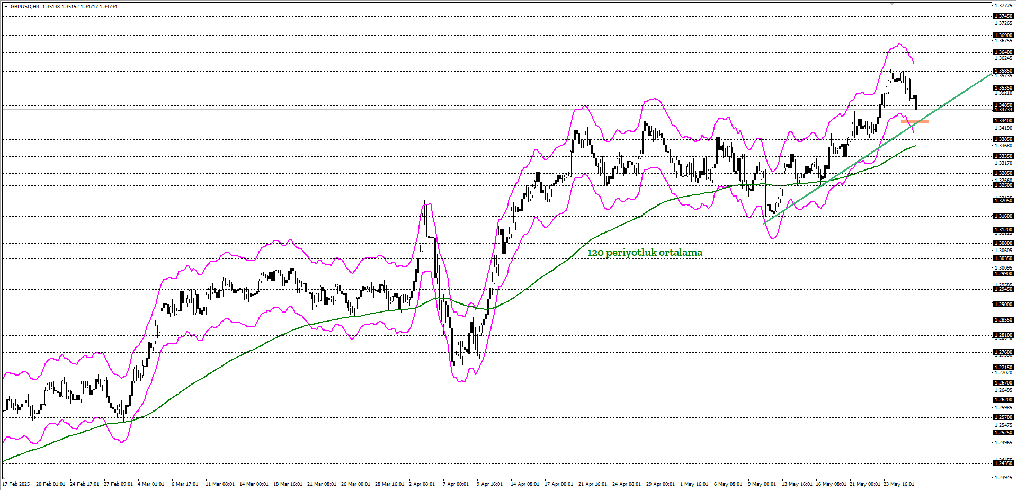The width and height of the screenshot is (1017, 491).
Task: Click the 6 May 08:01 time label
Action: point(728,484)
